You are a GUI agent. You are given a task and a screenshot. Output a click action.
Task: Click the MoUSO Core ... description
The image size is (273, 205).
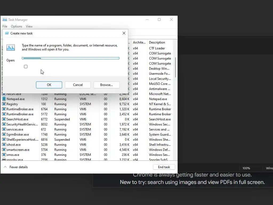(160, 84)
